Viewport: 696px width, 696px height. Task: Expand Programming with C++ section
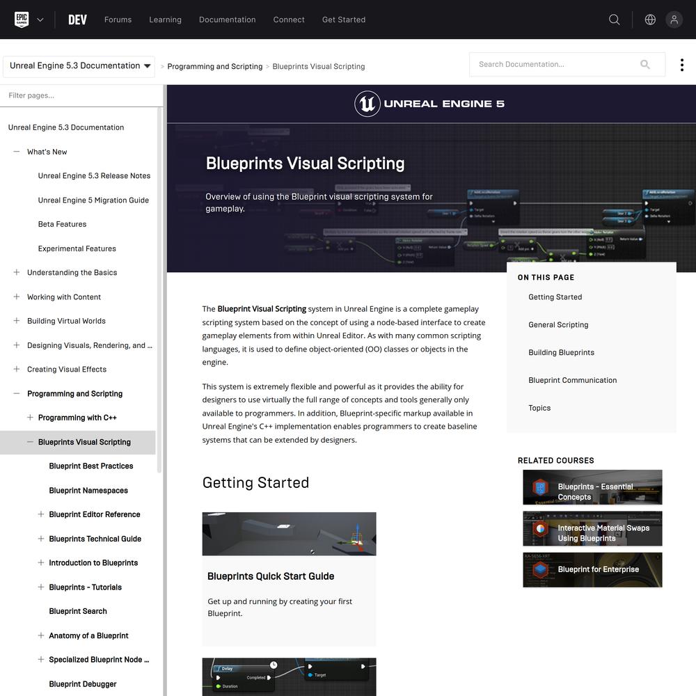coord(30,417)
